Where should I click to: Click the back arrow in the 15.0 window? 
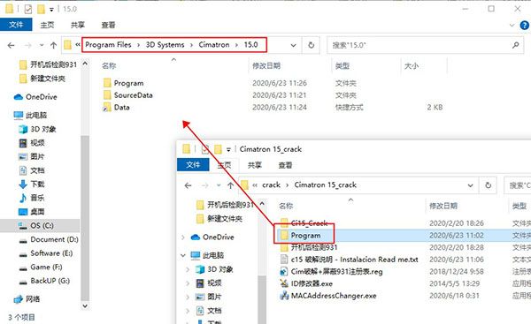click(11, 45)
